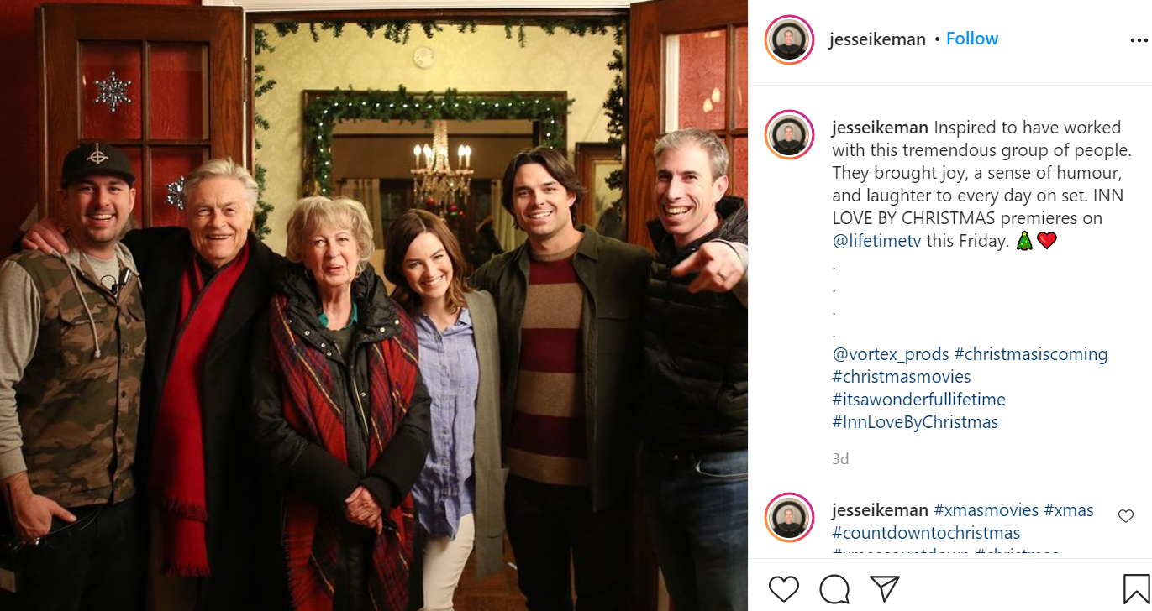The image size is (1152, 611).
Task: Like the hashtag comment's small heart
Action: click(x=1126, y=516)
